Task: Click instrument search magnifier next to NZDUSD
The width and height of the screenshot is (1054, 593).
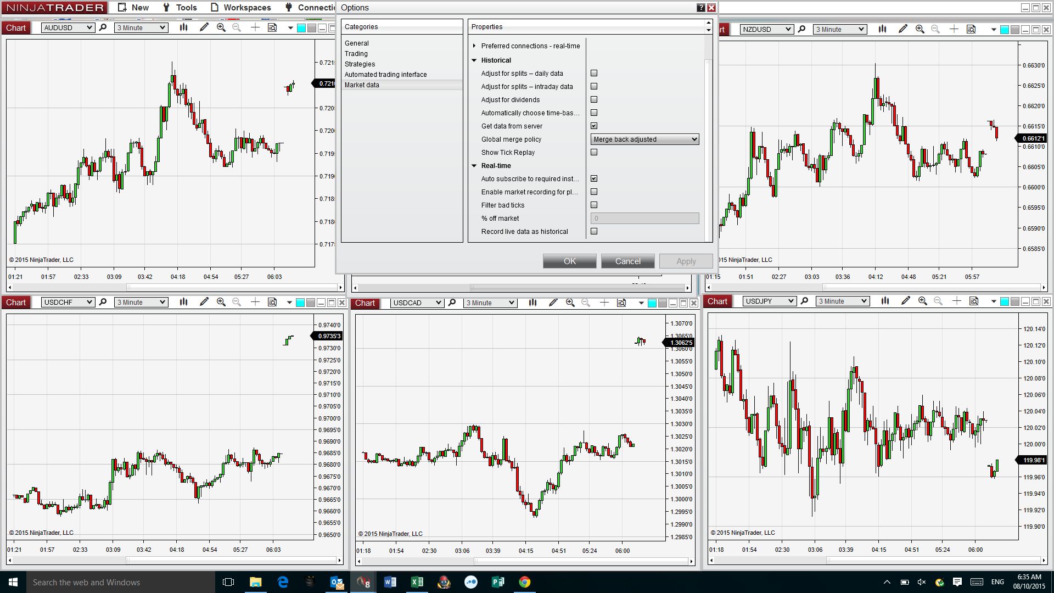Action: point(801,29)
